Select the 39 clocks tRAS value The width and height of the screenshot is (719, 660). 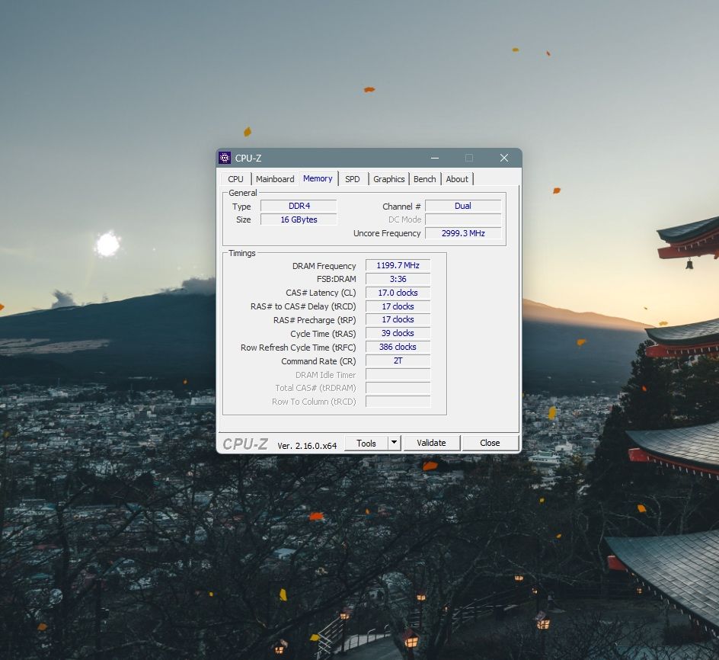(x=398, y=333)
